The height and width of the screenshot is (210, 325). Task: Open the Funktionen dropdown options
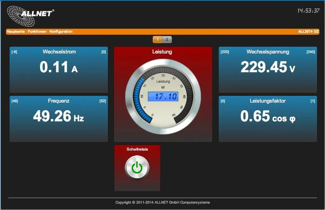pyautogui.click(x=37, y=31)
